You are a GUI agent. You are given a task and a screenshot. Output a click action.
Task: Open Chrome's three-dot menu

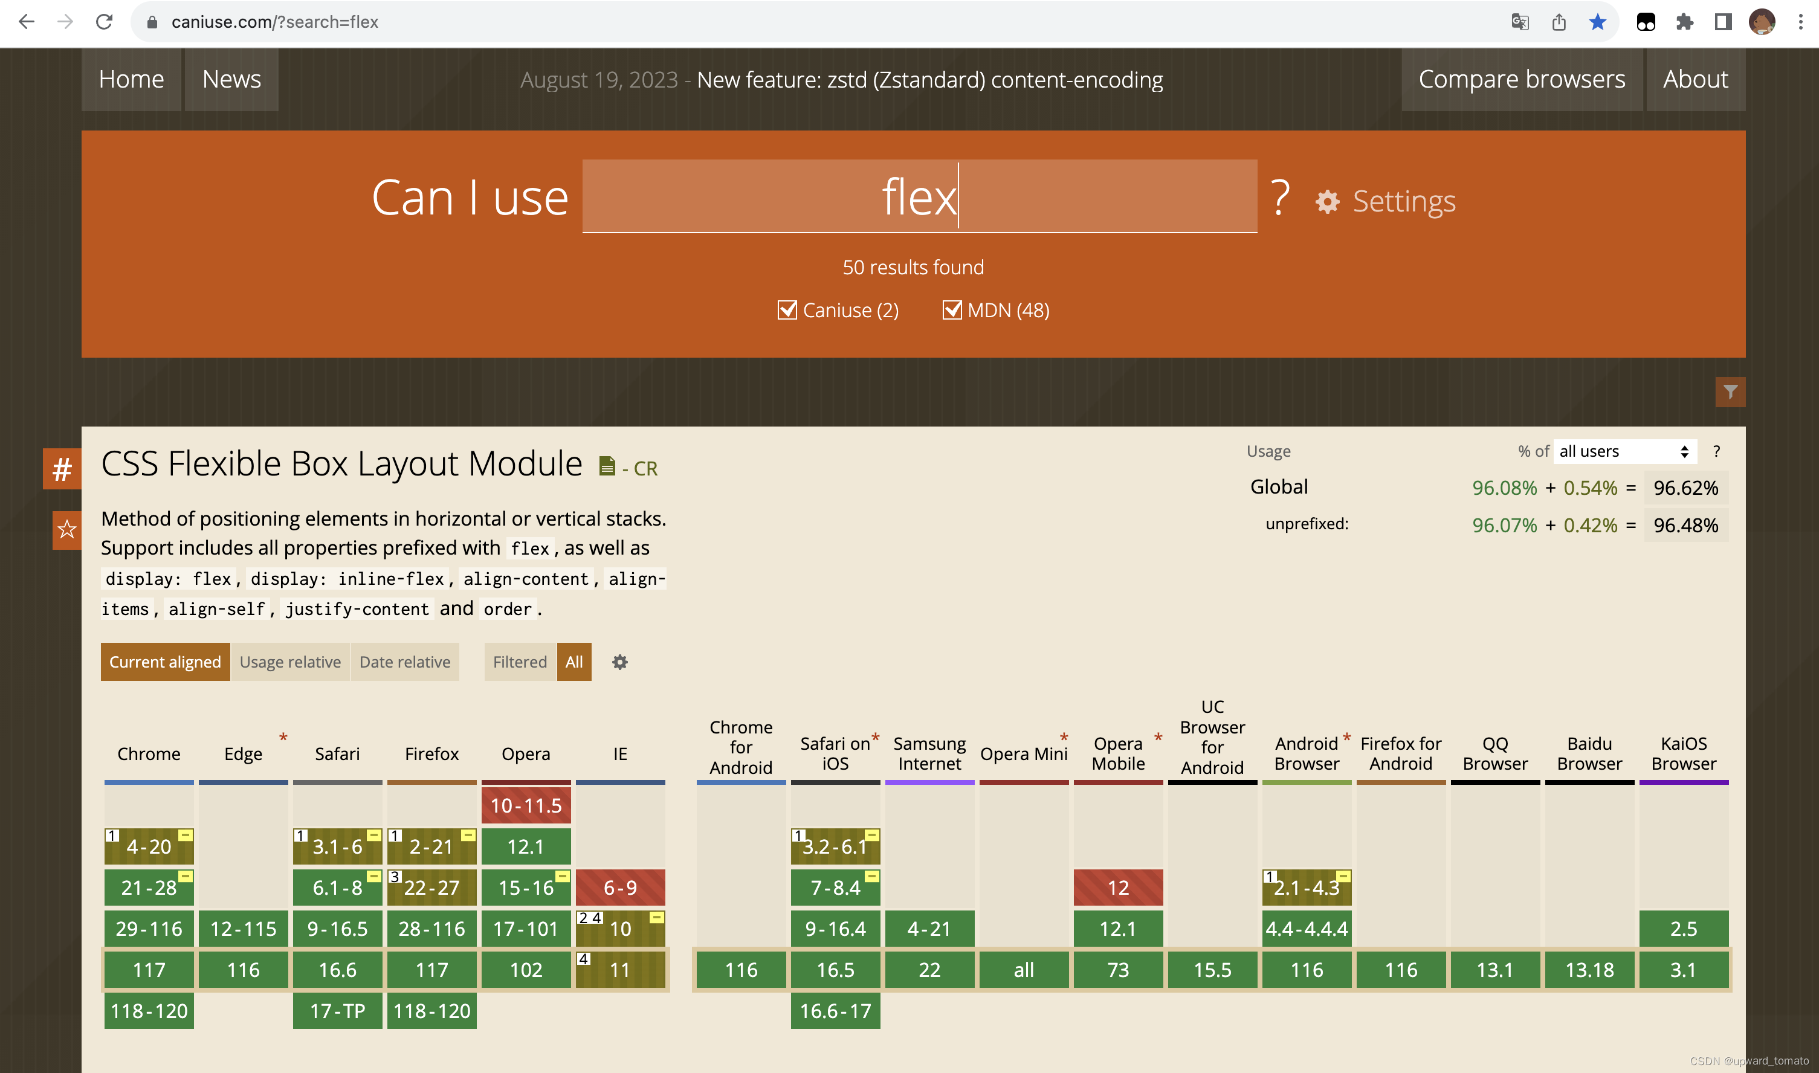(x=1800, y=22)
